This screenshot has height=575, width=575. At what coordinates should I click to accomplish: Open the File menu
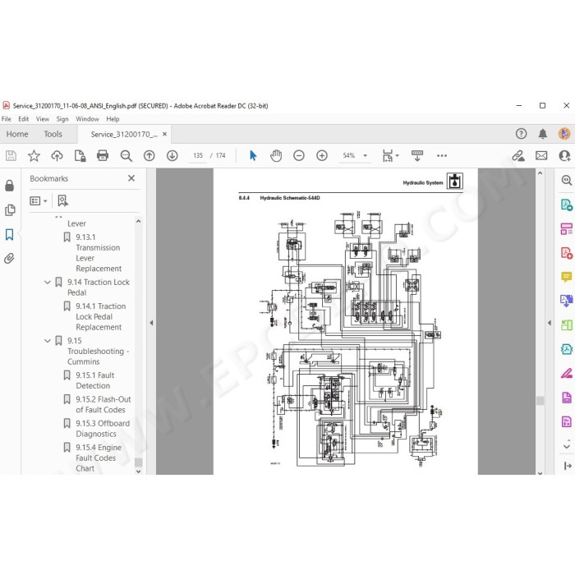click(x=7, y=119)
